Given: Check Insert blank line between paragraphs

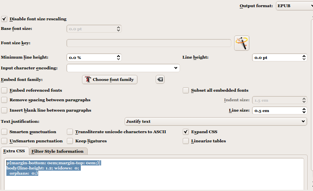Looking at the screenshot, I should point(4,110).
